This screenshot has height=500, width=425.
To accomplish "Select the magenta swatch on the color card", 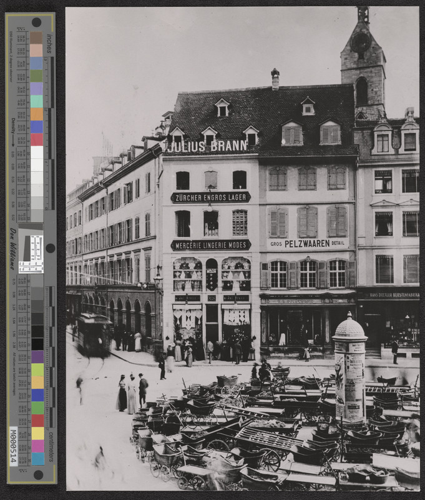I will point(37,446).
